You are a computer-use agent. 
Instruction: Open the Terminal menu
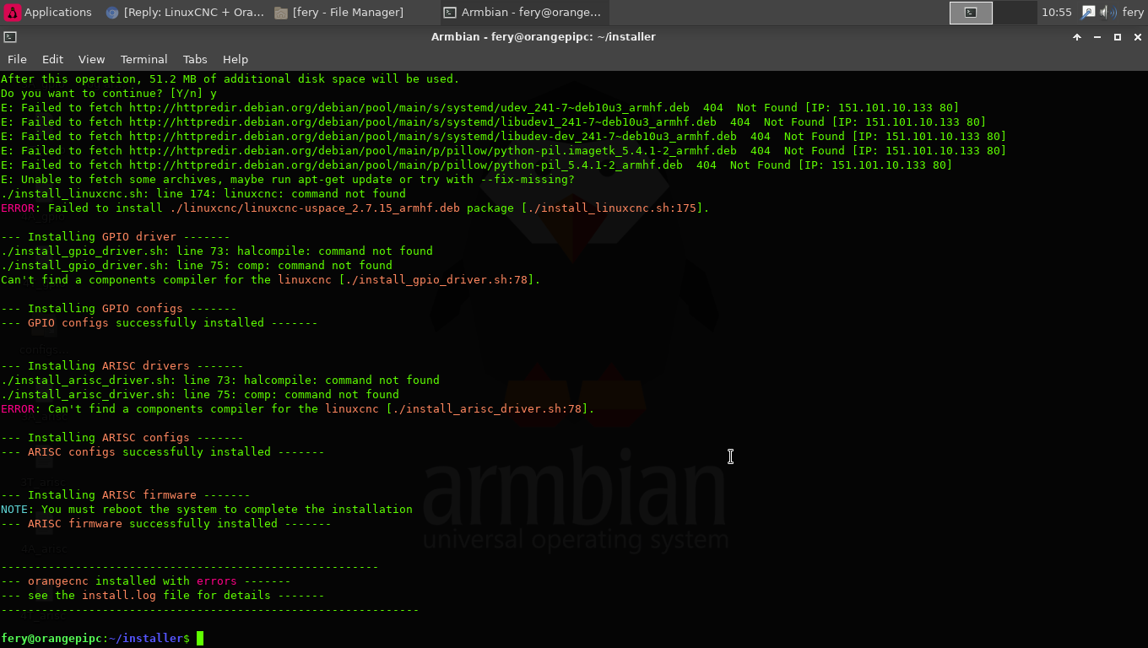coord(143,59)
